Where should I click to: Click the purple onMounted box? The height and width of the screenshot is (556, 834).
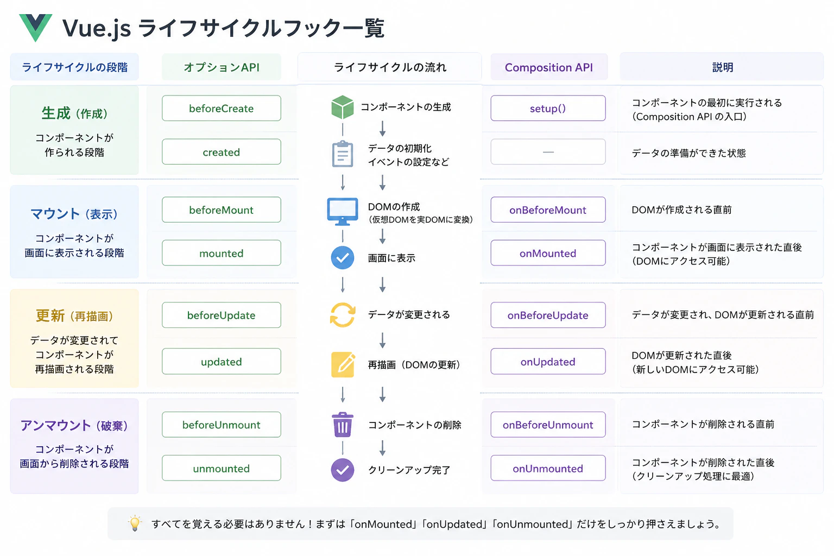(x=548, y=253)
